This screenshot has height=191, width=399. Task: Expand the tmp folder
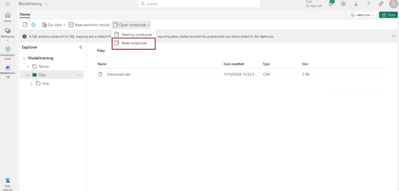(x=32, y=84)
